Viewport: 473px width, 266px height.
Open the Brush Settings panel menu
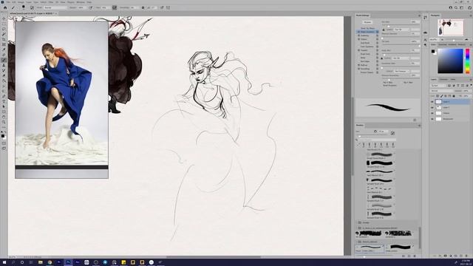[x=419, y=16]
